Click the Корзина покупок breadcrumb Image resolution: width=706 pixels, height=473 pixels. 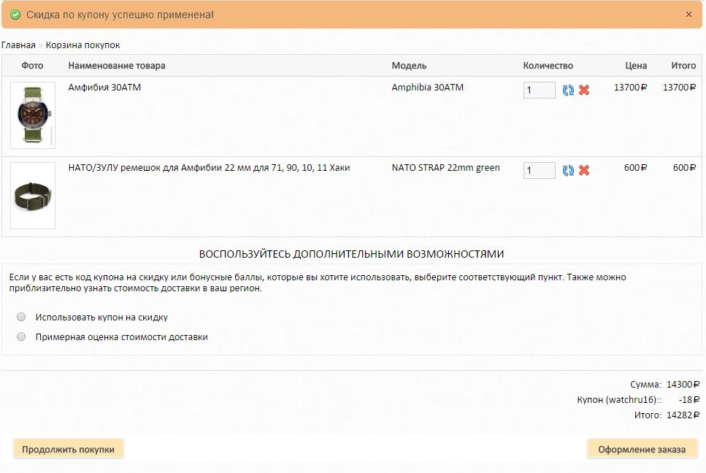tap(83, 45)
